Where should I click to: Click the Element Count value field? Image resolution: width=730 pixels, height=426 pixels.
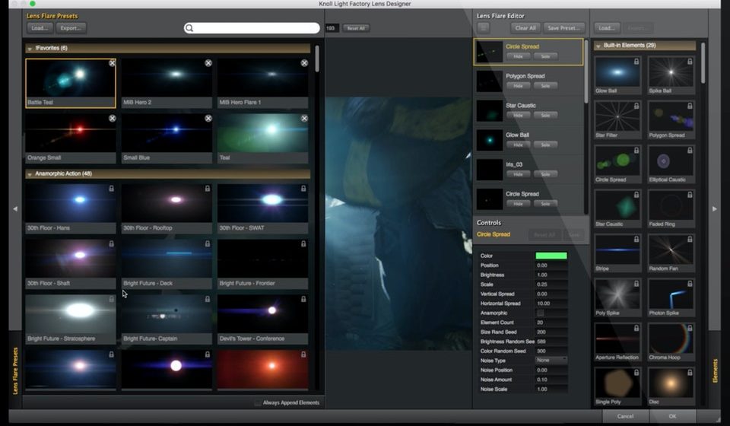[x=551, y=323]
